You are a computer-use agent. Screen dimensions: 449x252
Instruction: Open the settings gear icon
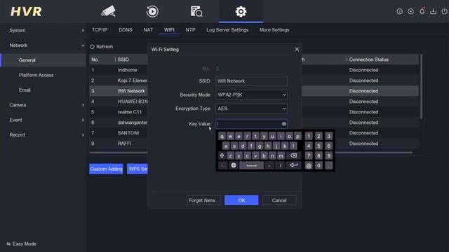[x=241, y=11]
